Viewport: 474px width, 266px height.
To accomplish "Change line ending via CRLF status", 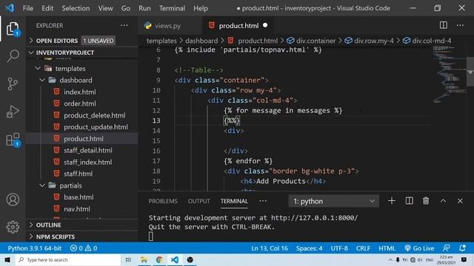I will coord(363,248).
